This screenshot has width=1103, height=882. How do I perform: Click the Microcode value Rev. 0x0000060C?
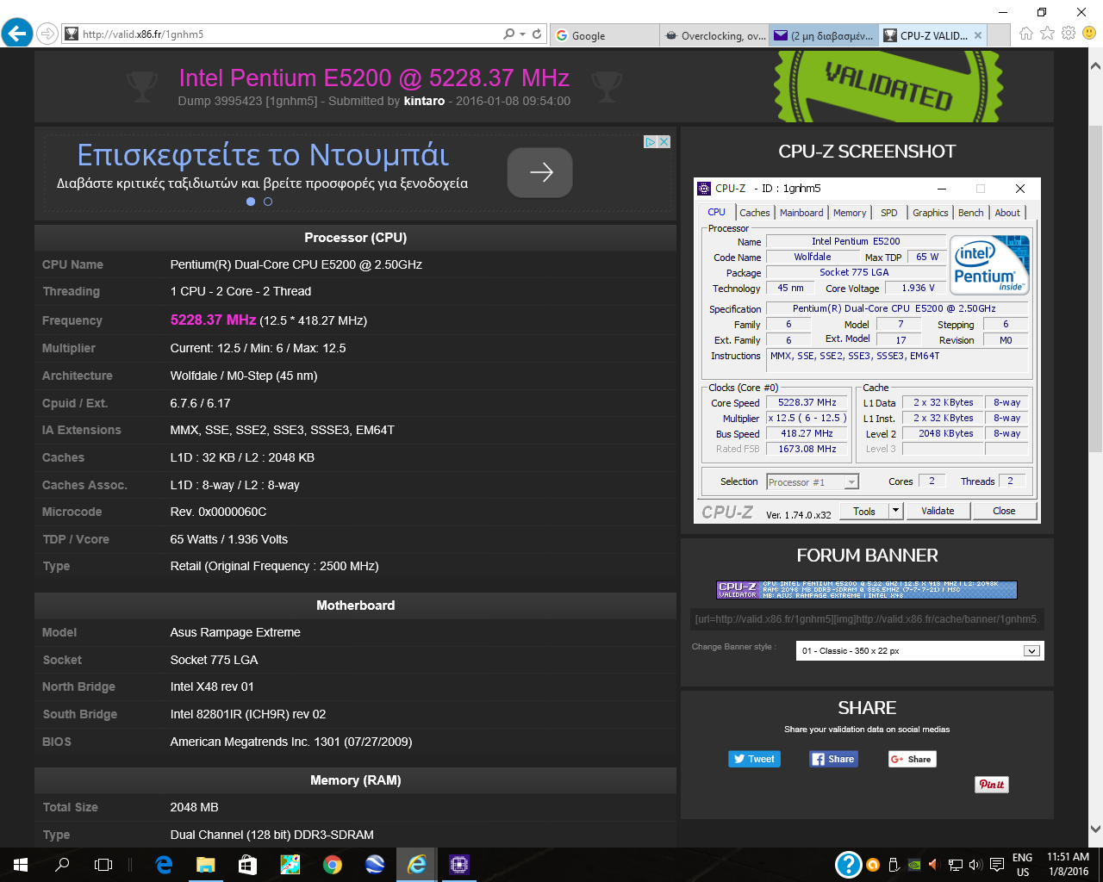[218, 512]
